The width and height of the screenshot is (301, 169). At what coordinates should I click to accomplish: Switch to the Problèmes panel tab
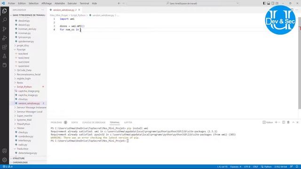(x=56, y=123)
